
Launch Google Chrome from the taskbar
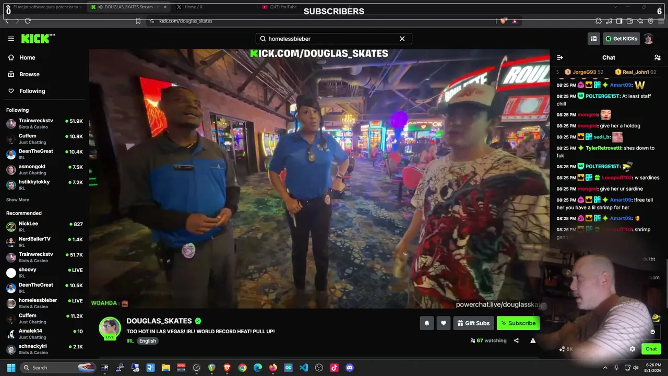(x=242, y=368)
